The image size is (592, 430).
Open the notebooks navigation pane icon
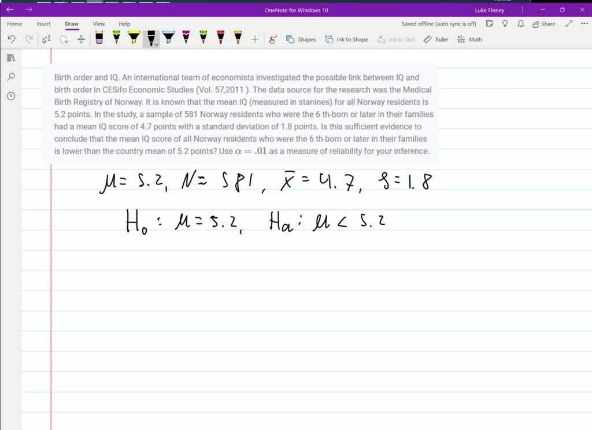point(10,58)
